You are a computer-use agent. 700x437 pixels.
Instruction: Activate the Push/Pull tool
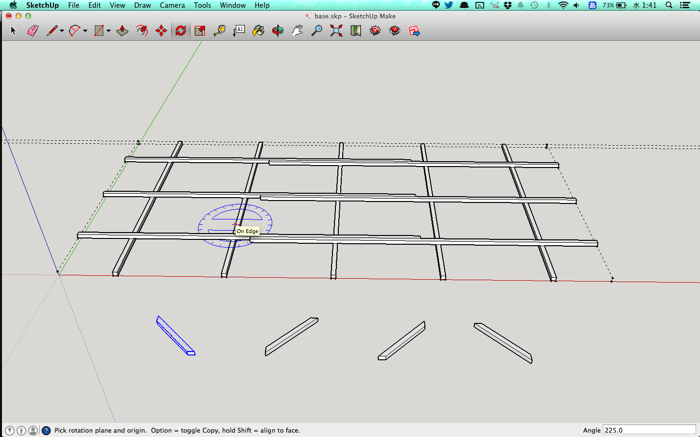tap(122, 31)
